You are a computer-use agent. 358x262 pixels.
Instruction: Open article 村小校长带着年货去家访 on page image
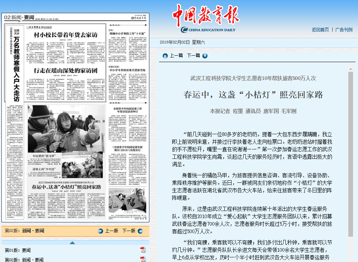click(65, 35)
